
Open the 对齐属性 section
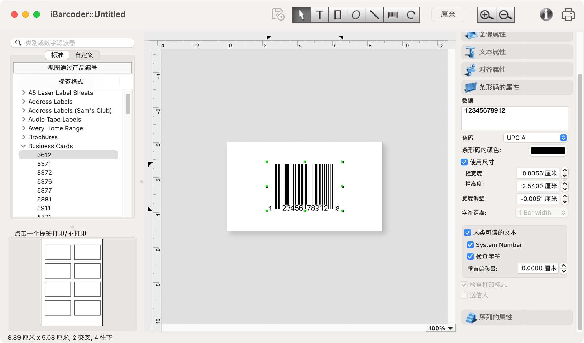(517, 70)
